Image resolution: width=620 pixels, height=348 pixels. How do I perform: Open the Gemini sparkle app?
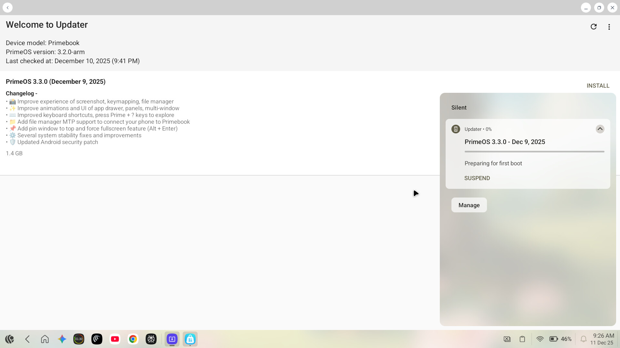[62, 339]
